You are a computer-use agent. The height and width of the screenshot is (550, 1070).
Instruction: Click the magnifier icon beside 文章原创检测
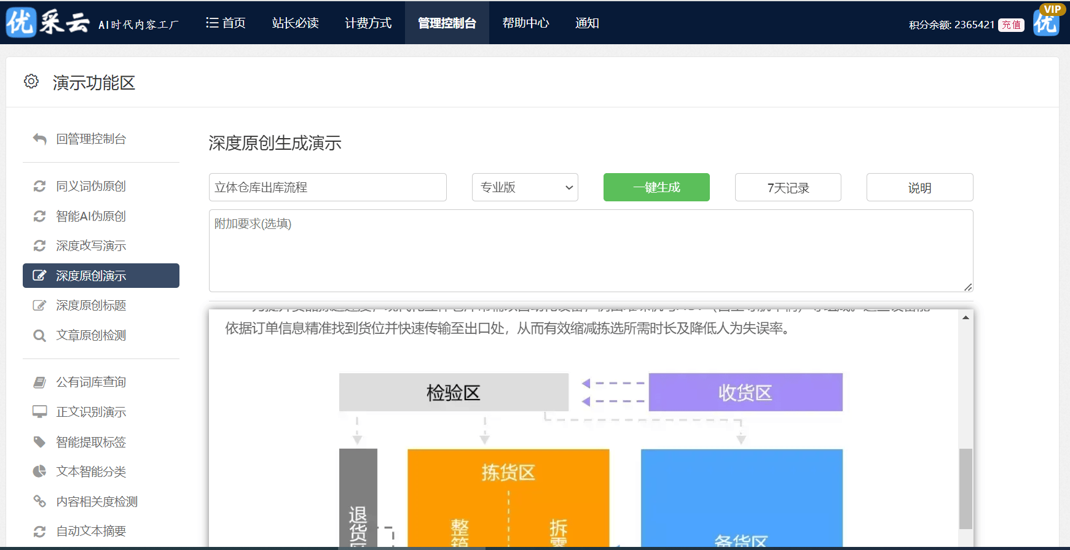pos(40,336)
